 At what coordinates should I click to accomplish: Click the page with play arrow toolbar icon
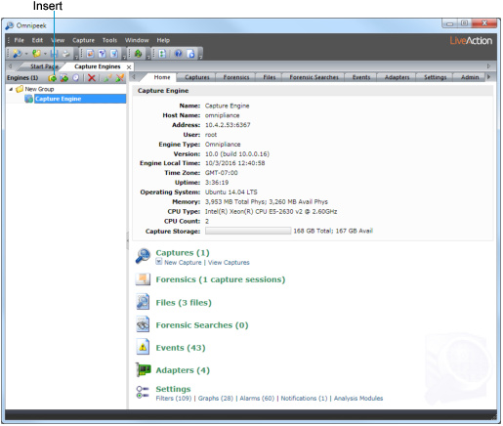click(x=191, y=54)
